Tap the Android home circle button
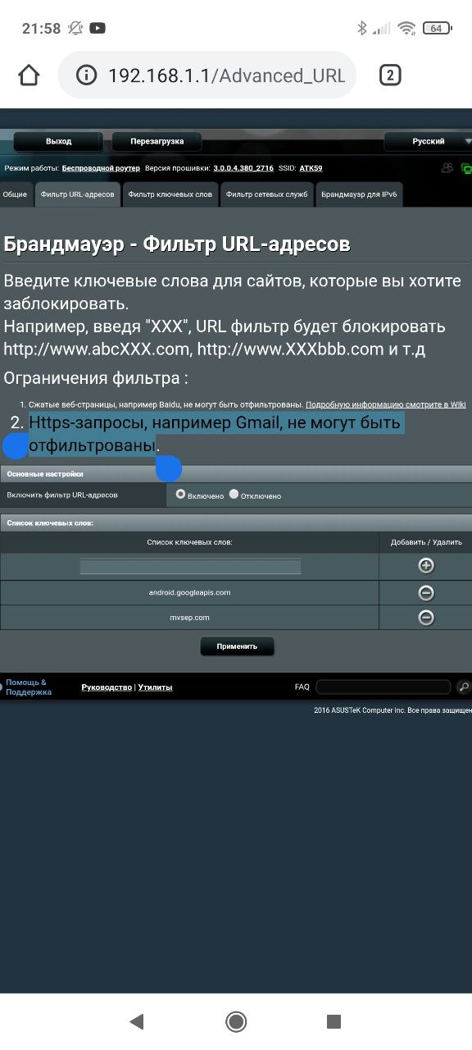The image size is (472, 1050). (x=236, y=1021)
